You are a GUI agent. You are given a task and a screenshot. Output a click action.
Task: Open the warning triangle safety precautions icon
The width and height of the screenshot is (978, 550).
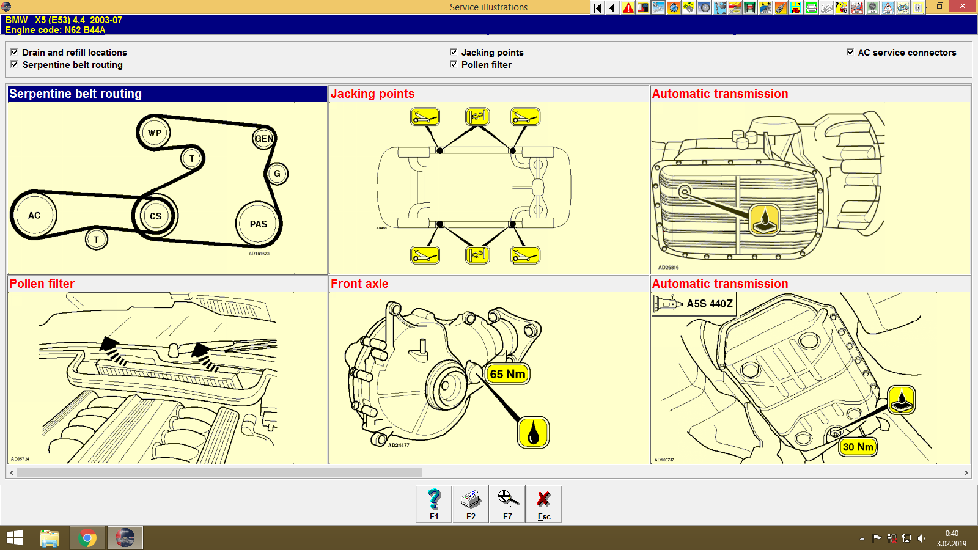pyautogui.click(x=628, y=7)
